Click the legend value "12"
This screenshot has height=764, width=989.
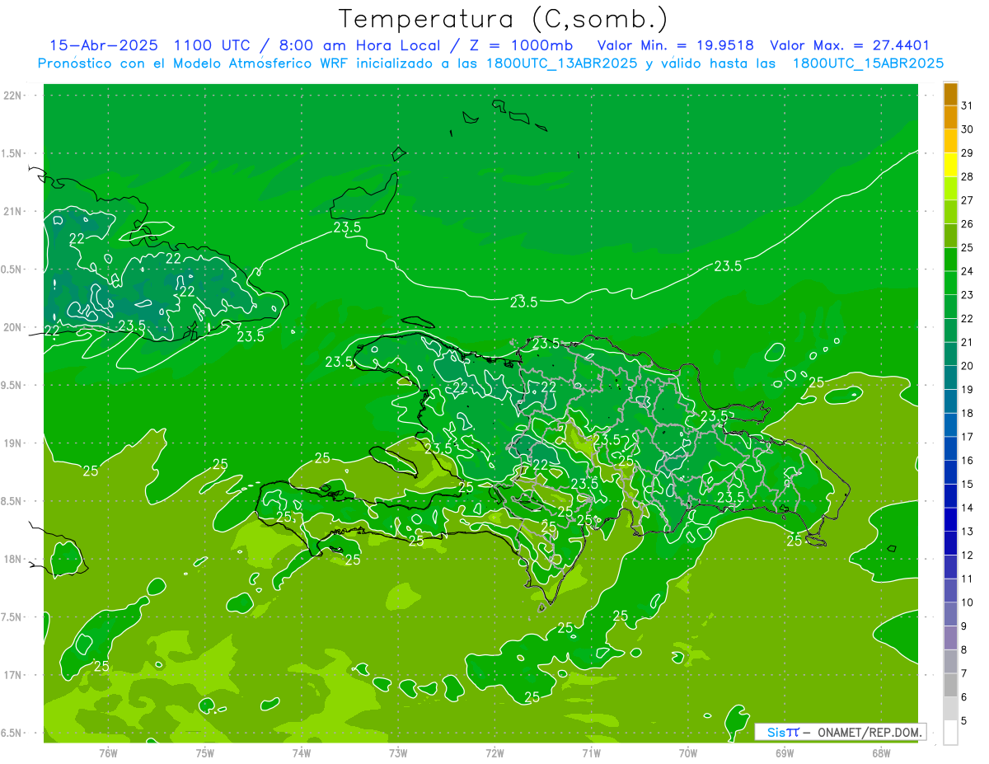pos(967,555)
